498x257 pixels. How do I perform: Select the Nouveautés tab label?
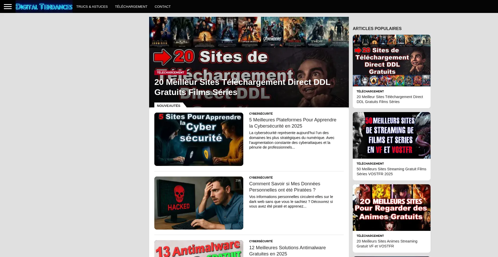(169, 106)
